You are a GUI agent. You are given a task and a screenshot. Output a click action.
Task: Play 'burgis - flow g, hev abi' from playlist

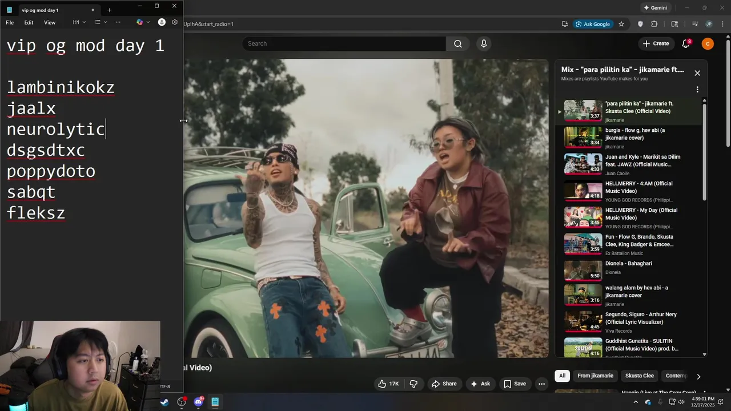tap(628, 138)
